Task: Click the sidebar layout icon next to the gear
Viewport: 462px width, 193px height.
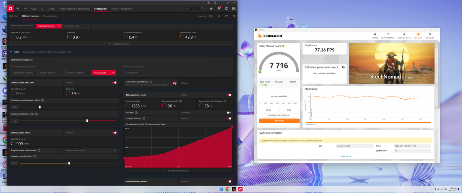Action: coord(234,8)
